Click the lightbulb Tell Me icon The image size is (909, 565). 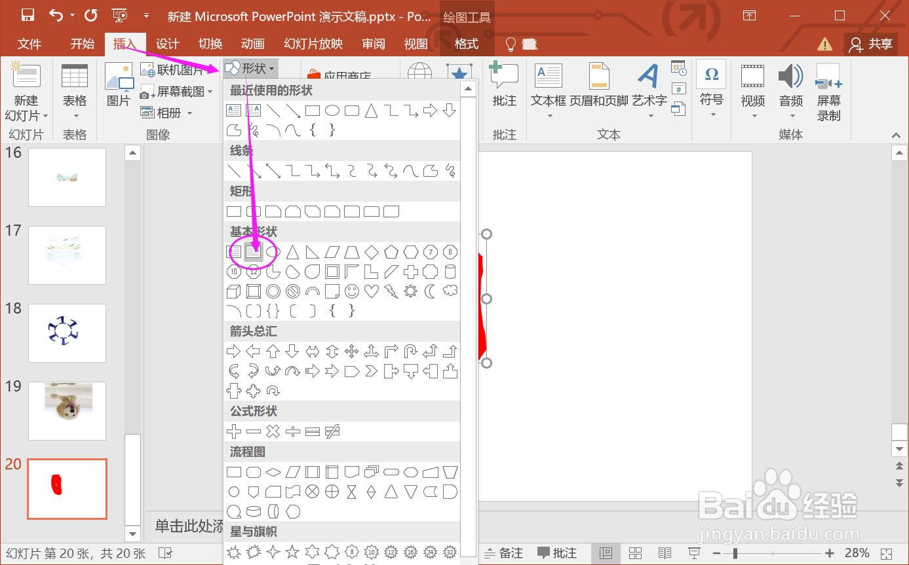[511, 44]
